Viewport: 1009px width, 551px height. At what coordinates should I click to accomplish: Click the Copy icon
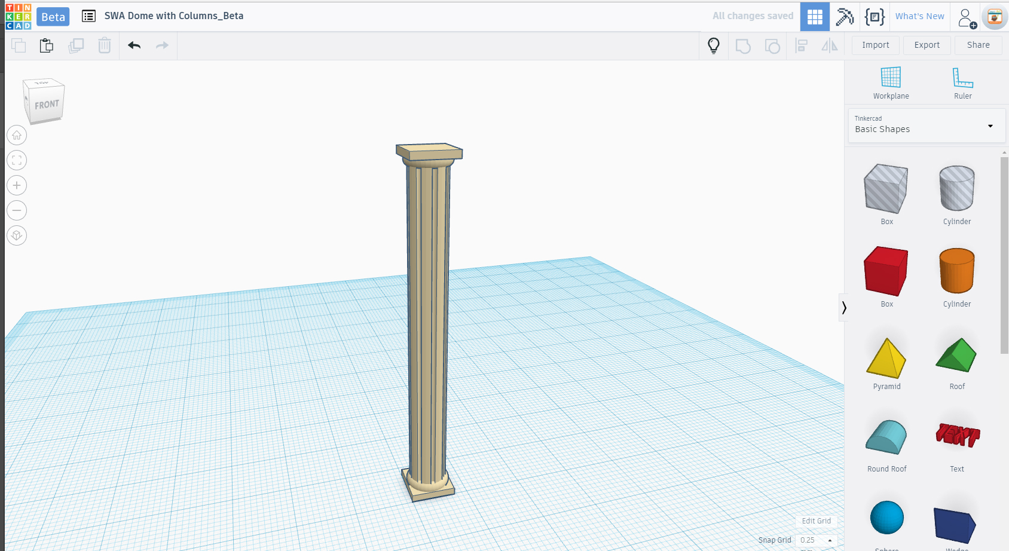(19, 45)
